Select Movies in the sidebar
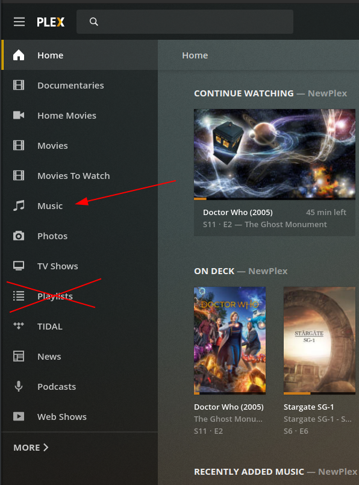The width and height of the screenshot is (359, 485). [x=80, y=145]
